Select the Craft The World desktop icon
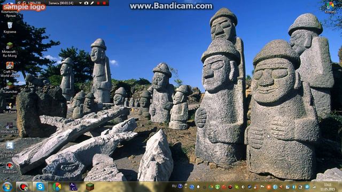 point(10,69)
